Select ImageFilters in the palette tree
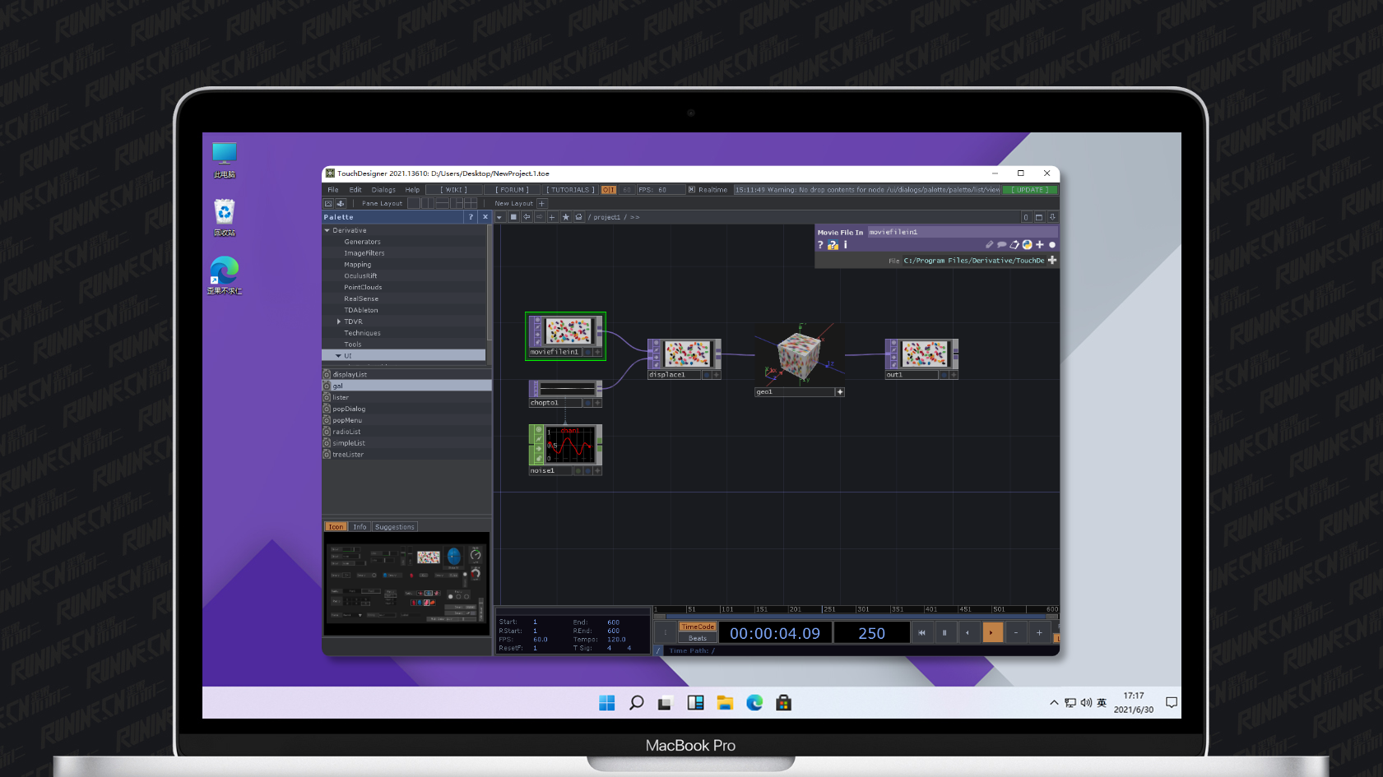Screen dimensions: 1383x777 point(364,253)
